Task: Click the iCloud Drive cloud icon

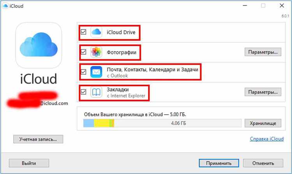Action: (96, 32)
